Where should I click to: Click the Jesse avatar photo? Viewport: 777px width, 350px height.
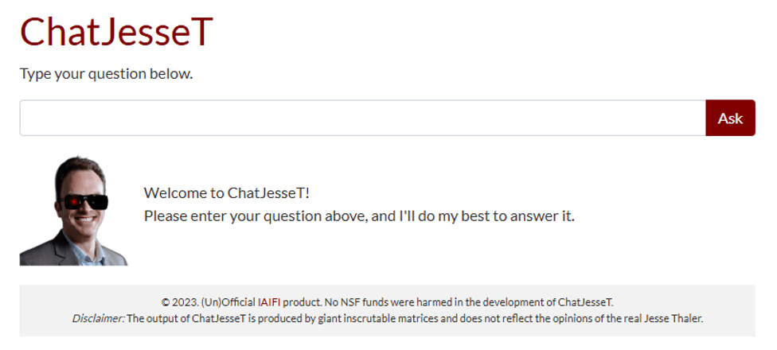pos(73,211)
